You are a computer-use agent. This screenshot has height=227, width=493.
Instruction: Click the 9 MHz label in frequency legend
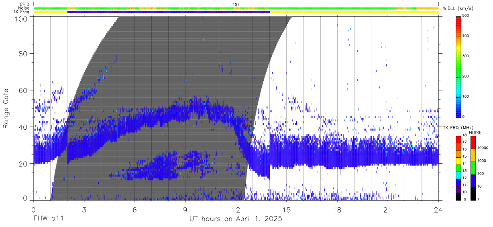tap(465, 199)
